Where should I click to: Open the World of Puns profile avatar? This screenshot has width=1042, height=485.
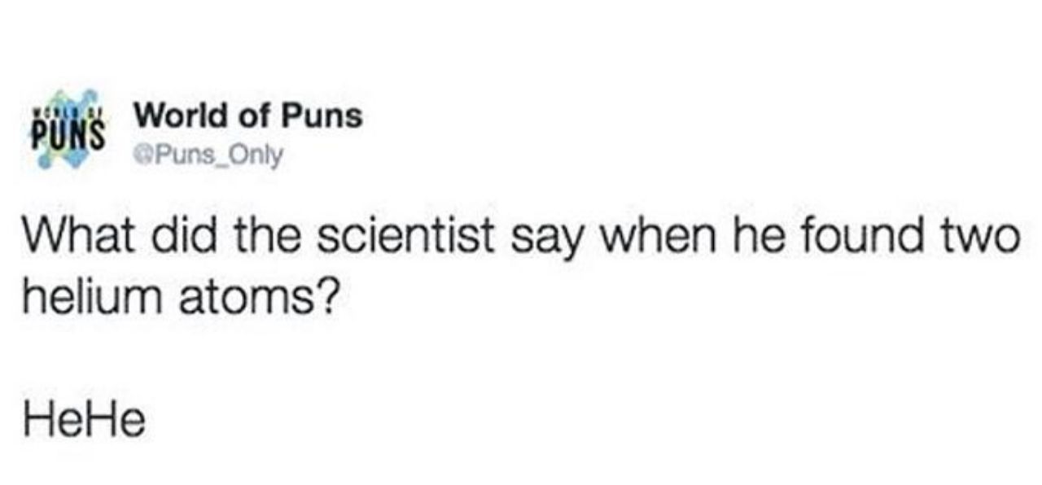[x=68, y=130]
